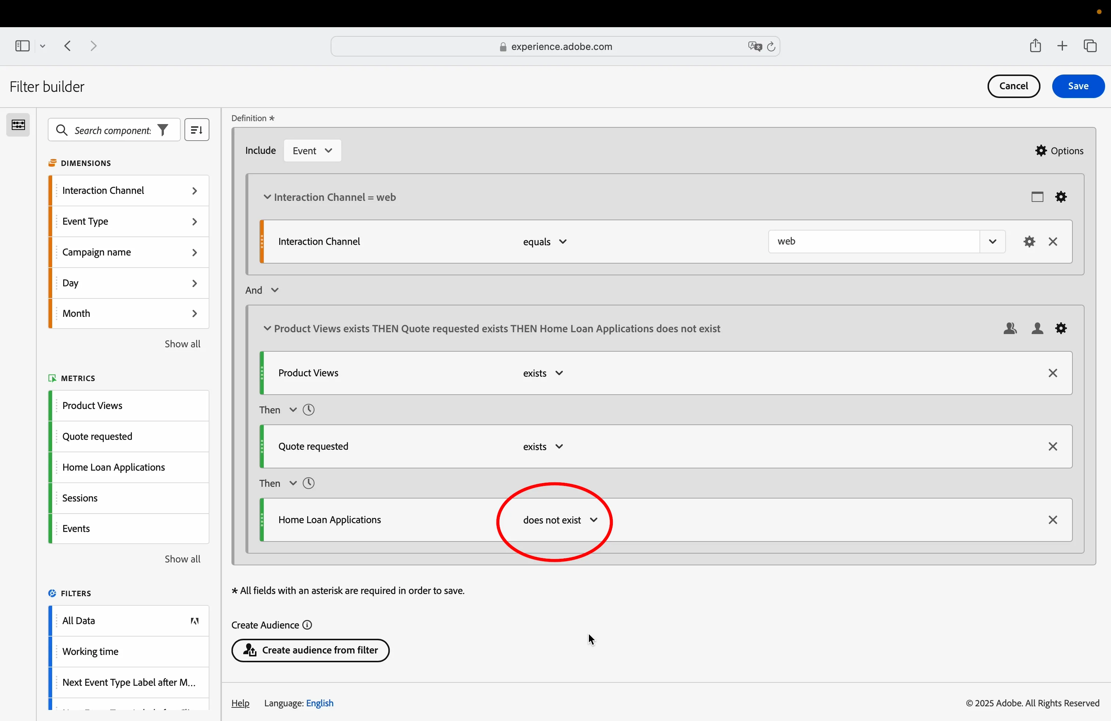Remove the Home Loan Applications rule

(1053, 520)
